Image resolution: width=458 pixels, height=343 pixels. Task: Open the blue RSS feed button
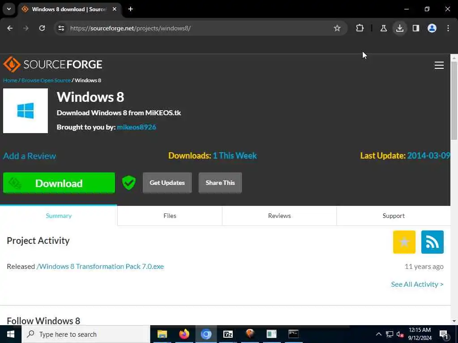(433, 242)
